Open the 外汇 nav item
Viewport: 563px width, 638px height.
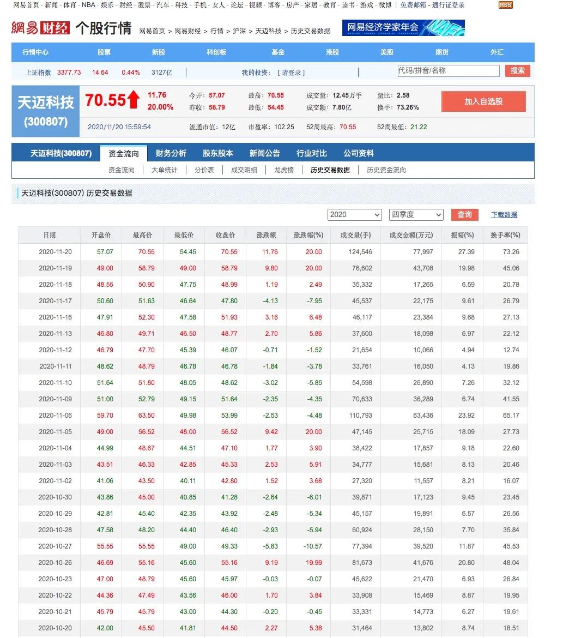(497, 52)
